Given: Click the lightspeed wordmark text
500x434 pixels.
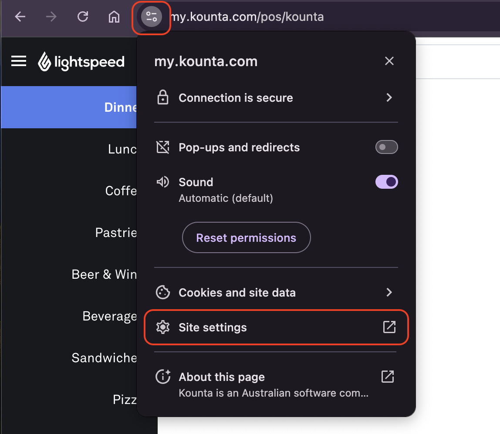Looking at the screenshot, I should click(x=89, y=63).
